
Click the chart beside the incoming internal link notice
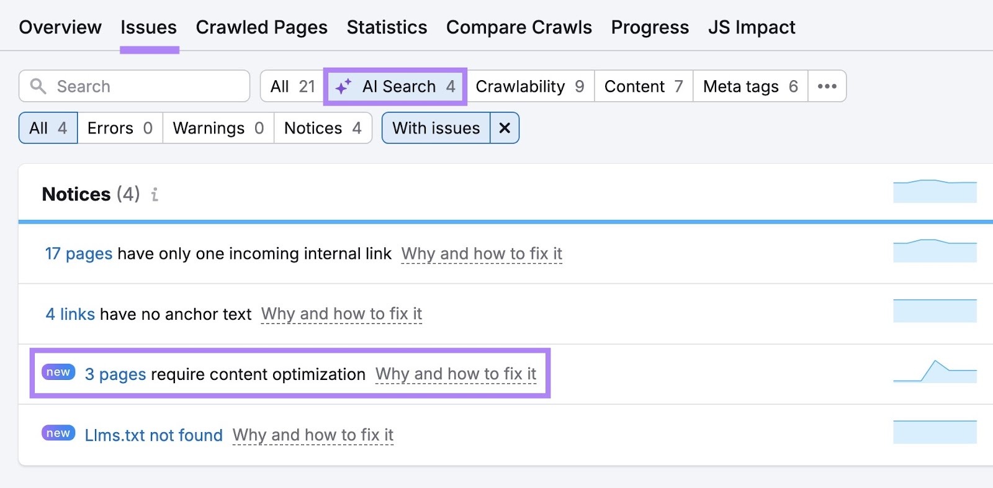coord(935,251)
